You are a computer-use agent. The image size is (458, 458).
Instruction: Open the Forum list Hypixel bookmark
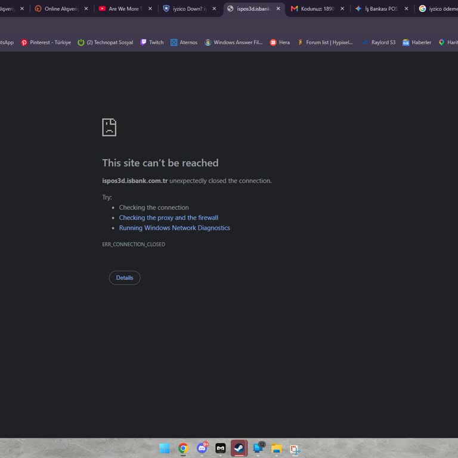click(325, 42)
